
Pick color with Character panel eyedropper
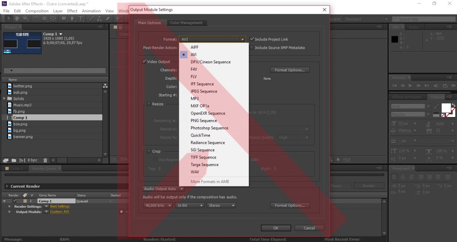click(x=436, y=107)
